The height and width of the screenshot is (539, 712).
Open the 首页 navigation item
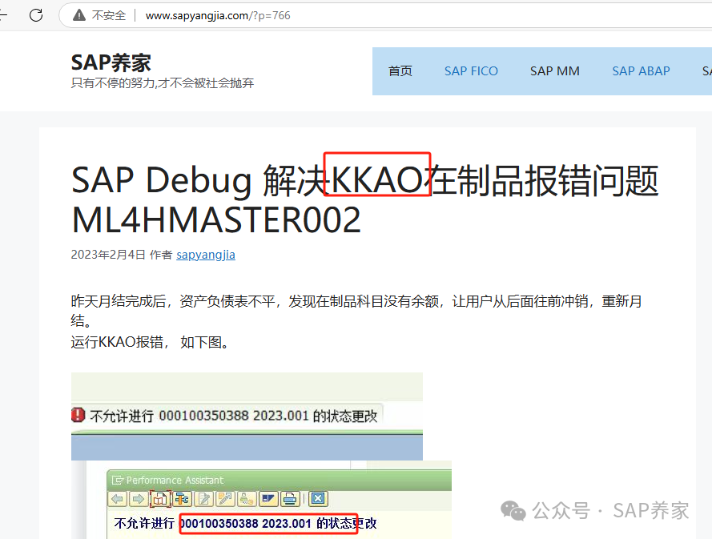pyautogui.click(x=400, y=71)
